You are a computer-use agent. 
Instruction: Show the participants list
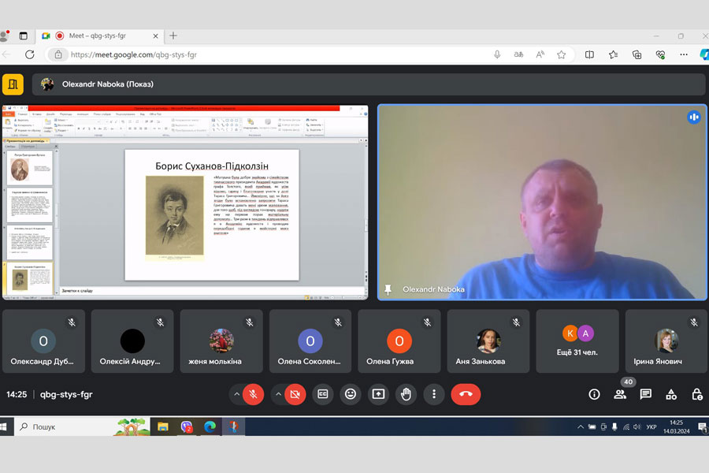point(620,395)
